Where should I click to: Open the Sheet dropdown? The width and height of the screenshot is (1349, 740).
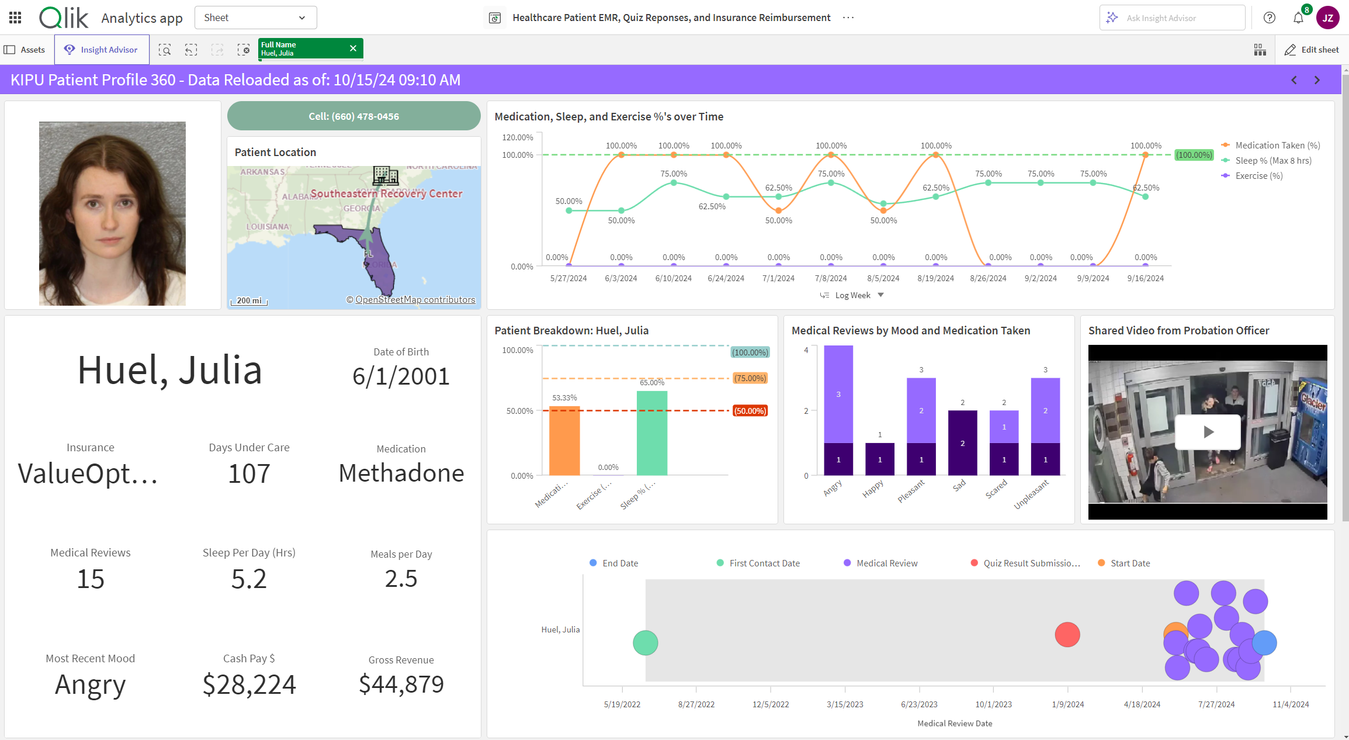pyautogui.click(x=255, y=18)
